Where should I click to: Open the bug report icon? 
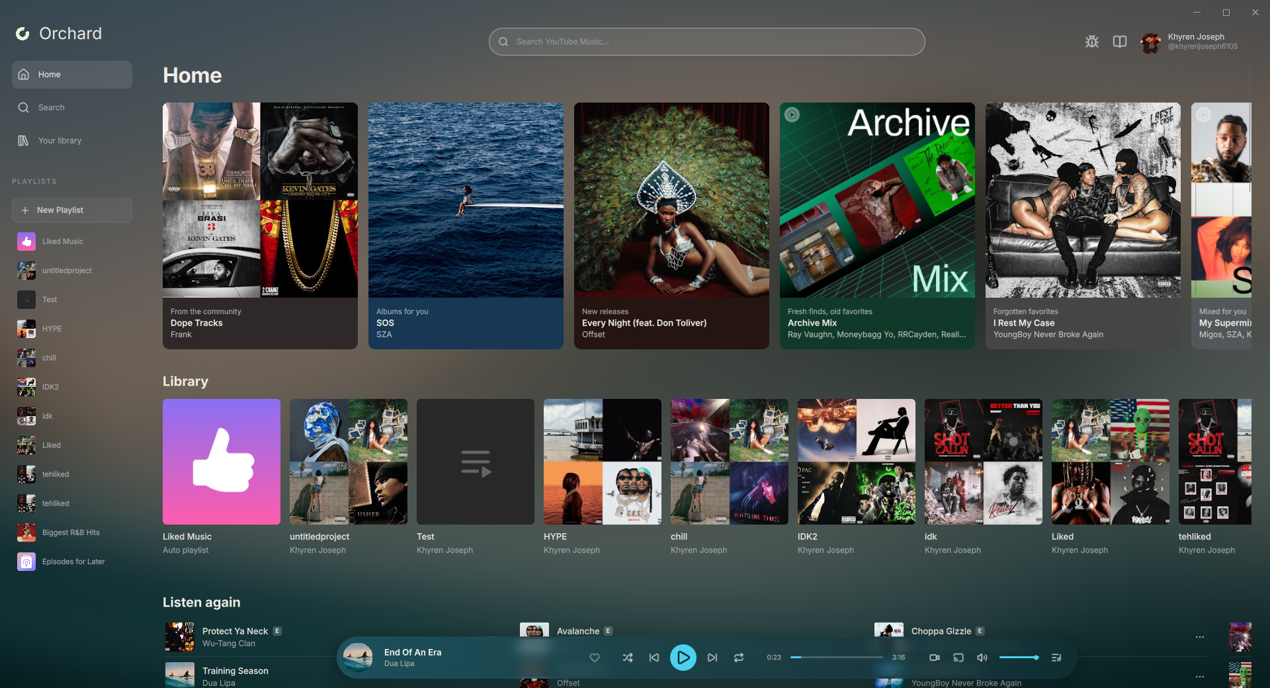[x=1092, y=42]
